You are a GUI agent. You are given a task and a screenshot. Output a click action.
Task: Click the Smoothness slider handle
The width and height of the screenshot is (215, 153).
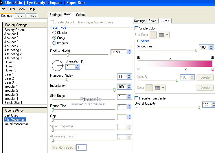click(x=196, y=50)
